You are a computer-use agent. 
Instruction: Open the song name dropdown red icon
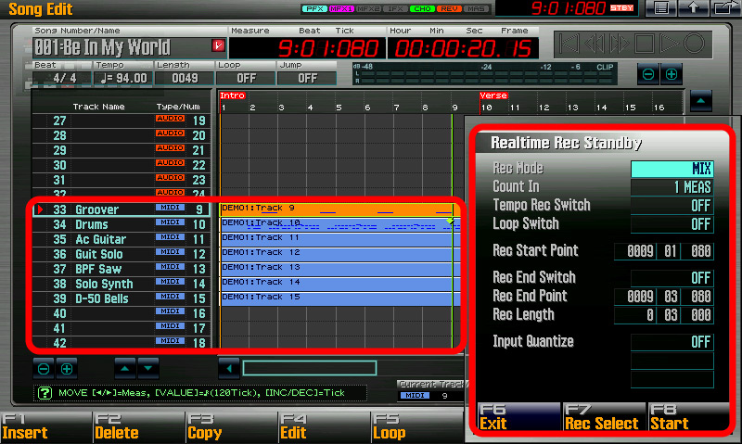click(218, 45)
